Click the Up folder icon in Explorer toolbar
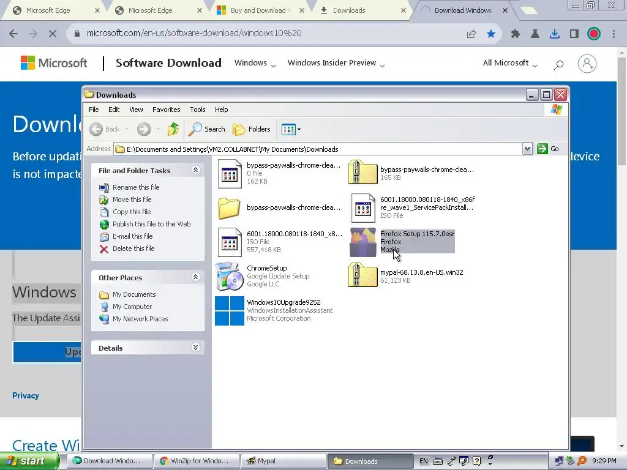 pyautogui.click(x=173, y=129)
